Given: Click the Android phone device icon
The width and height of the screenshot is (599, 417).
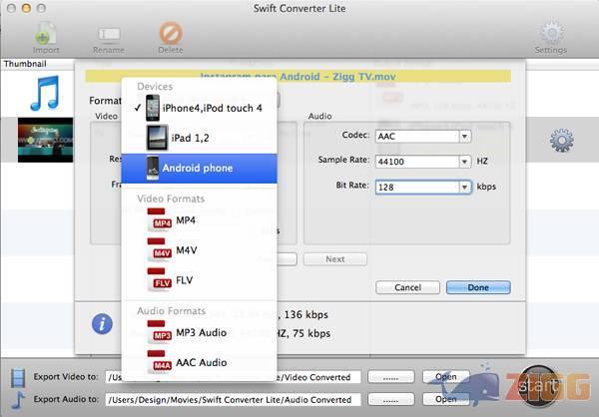Looking at the screenshot, I should pos(153,168).
